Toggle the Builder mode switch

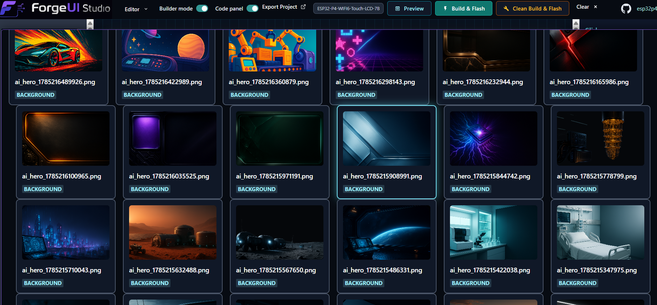coord(202,8)
